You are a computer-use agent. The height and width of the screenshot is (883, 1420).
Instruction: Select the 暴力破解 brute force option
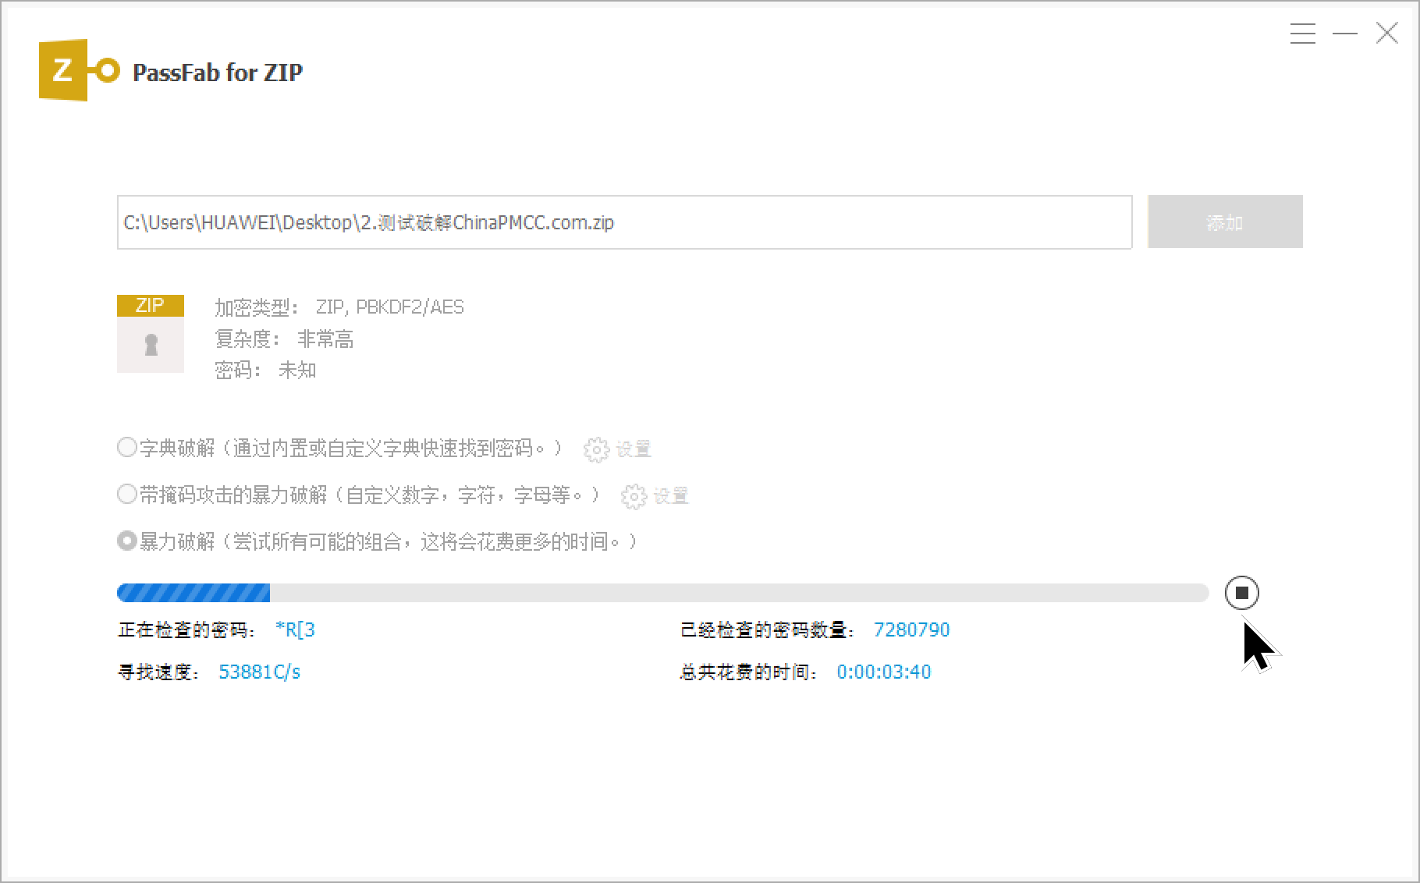pos(127,541)
